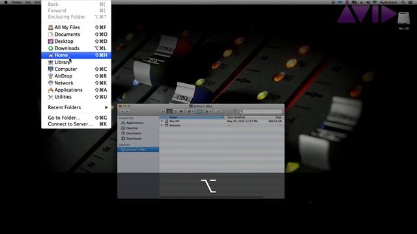Screen dimensions: 417x234
Task: Open the Notification Center list icon
Action: (410, 2)
